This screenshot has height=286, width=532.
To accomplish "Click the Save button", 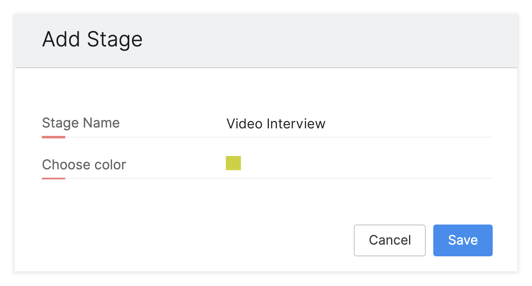I will click(463, 240).
